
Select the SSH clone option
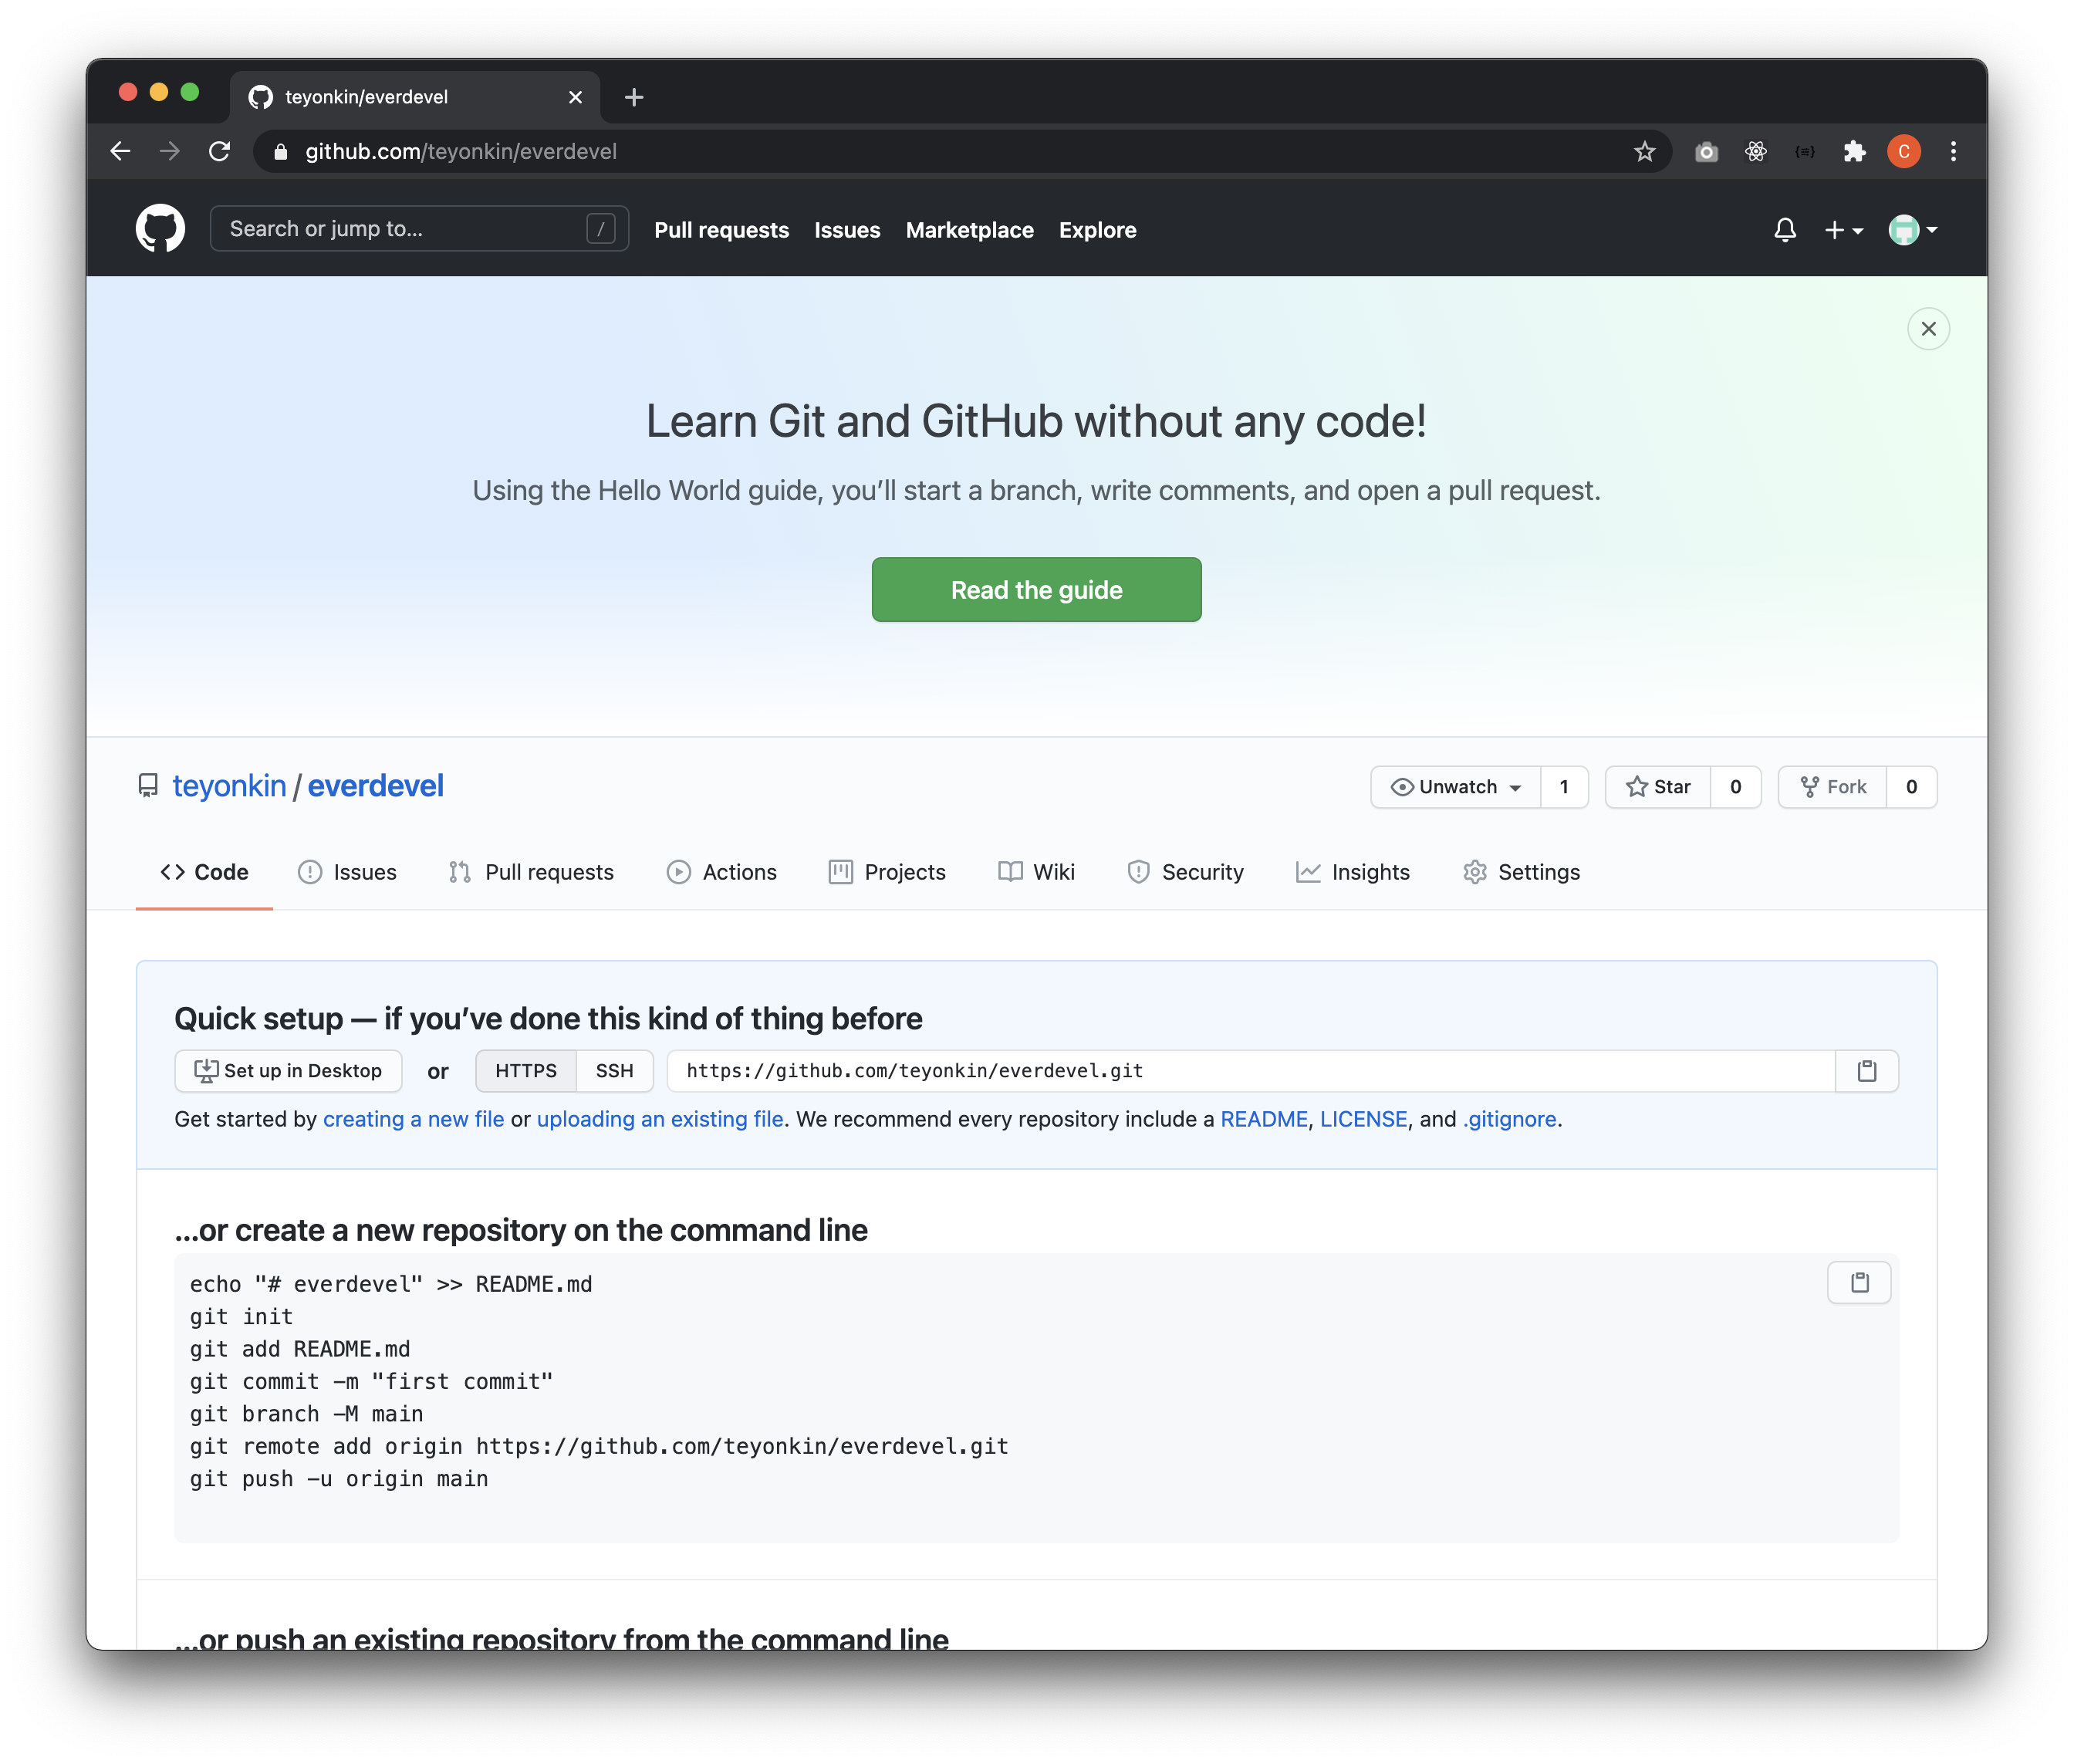(x=615, y=1071)
